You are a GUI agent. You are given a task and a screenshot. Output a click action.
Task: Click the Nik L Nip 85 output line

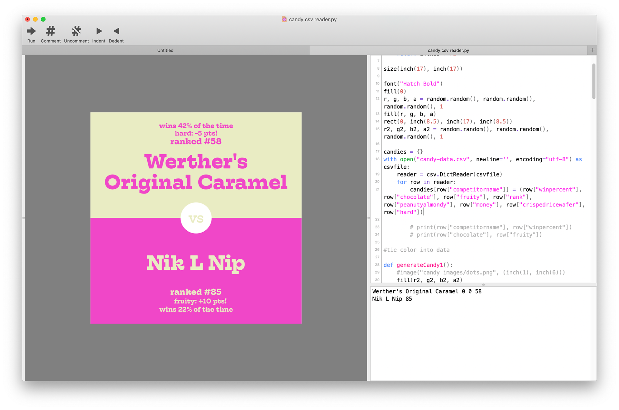392,299
